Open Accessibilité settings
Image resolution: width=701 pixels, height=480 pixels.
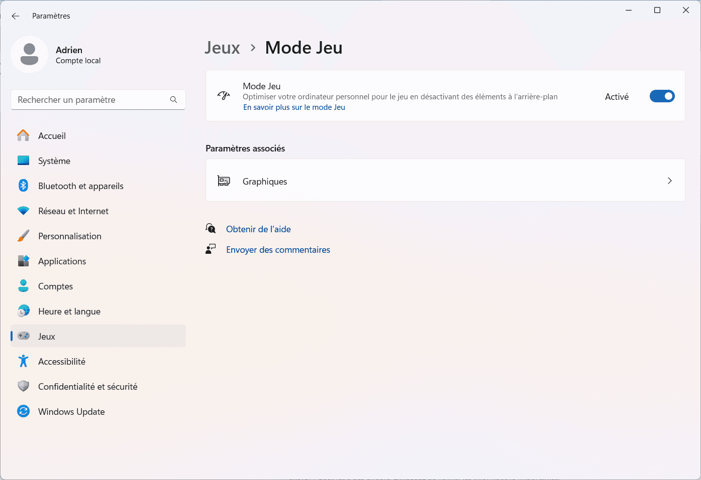pyautogui.click(x=98, y=362)
